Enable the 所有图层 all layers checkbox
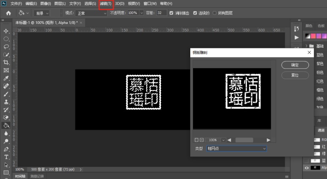The width and height of the screenshot is (327, 179). tap(214, 13)
